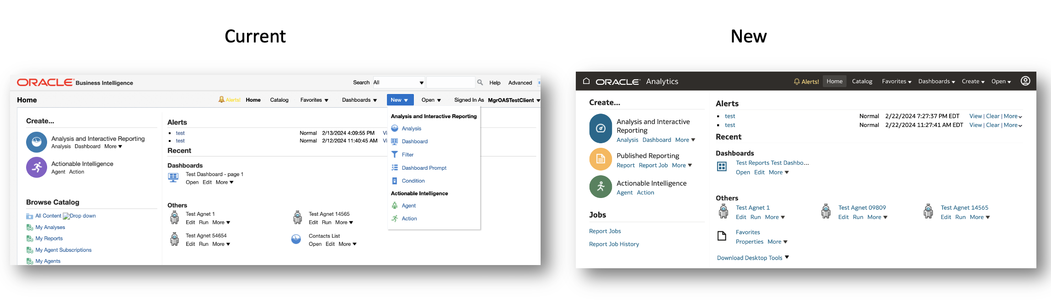The height and width of the screenshot is (302, 1051).
Task: Click Test Reports dashboard grid icon
Action: click(722, 167)
